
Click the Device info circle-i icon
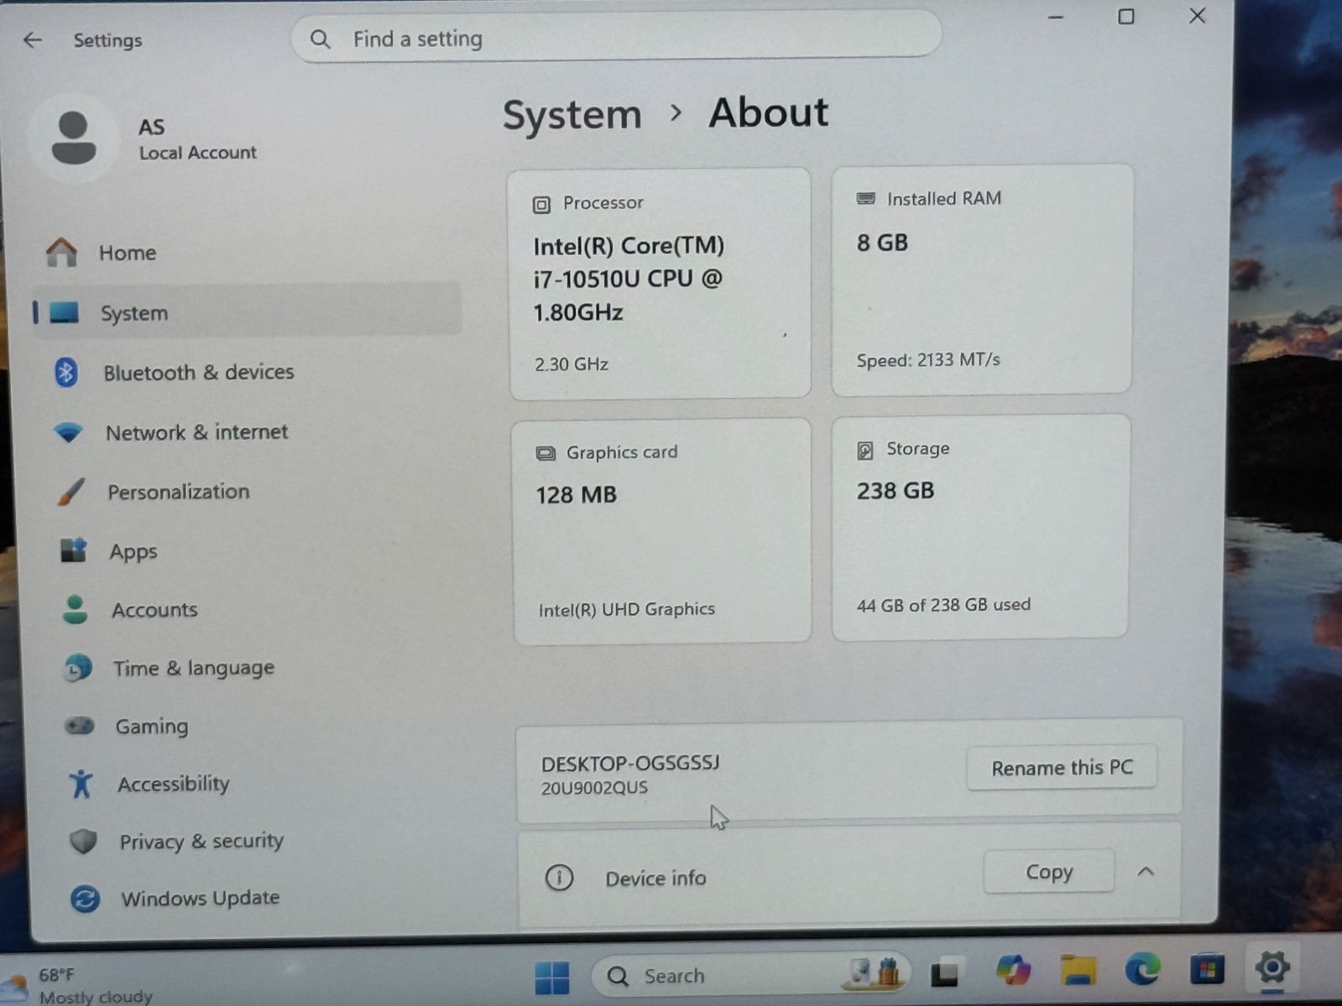[x=559, y=878]
